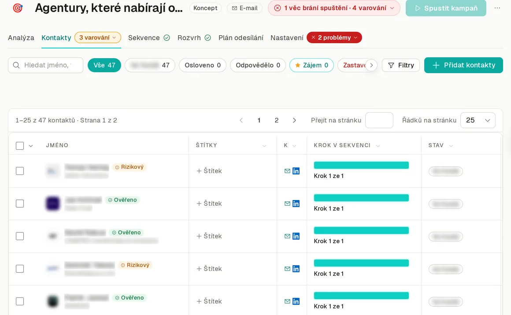The width and height of the screenshot is (511, 315).
Task: Click LinkedIn icon in first Rizikový row
Action: point(296,171)
